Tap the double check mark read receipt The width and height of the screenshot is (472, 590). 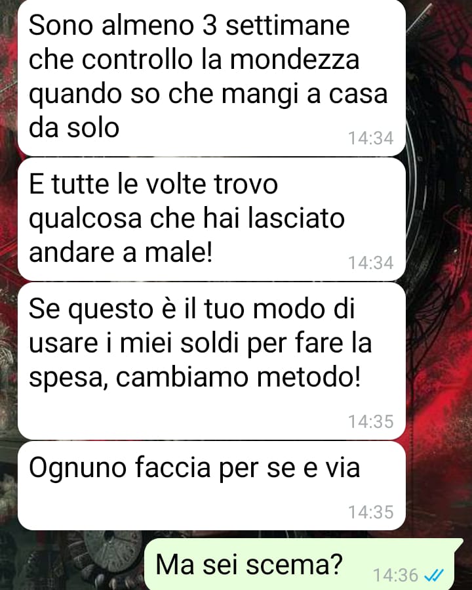434,574
